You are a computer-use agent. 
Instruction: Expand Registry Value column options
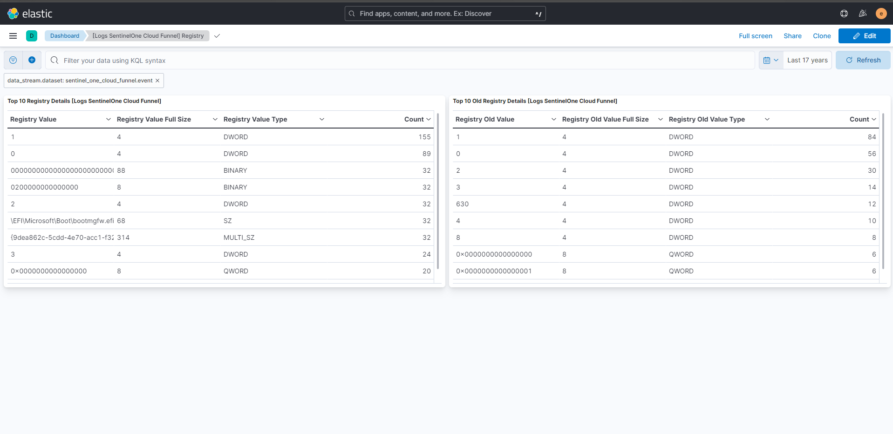109,119
